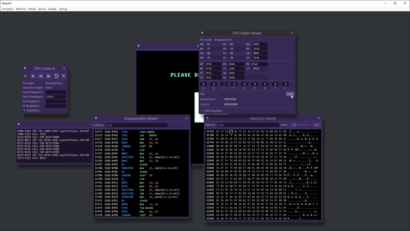The height and width of the screenshot is (231, 410).
Task: Click the IO Breakpoint input field
Action: pos(56,106)
